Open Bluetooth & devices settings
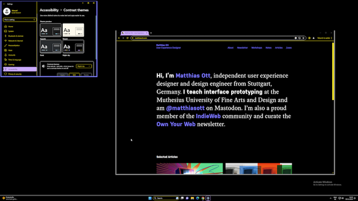This screenshot has height=201, width=358. coord(16,36)
